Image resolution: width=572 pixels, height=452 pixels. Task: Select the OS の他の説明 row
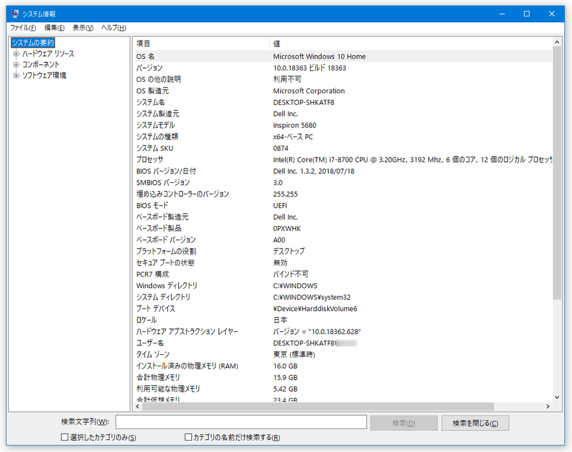click(343, 79)
